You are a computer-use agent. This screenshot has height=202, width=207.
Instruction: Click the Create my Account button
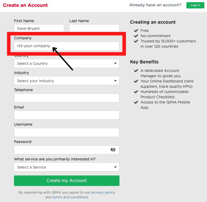click(x=67, y=181)
